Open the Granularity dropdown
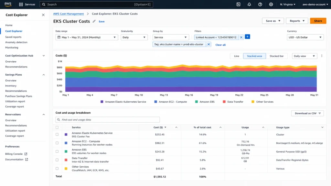The height and width of the screenshot is (186, 331). pyautogui.click(x=134, y=37)
